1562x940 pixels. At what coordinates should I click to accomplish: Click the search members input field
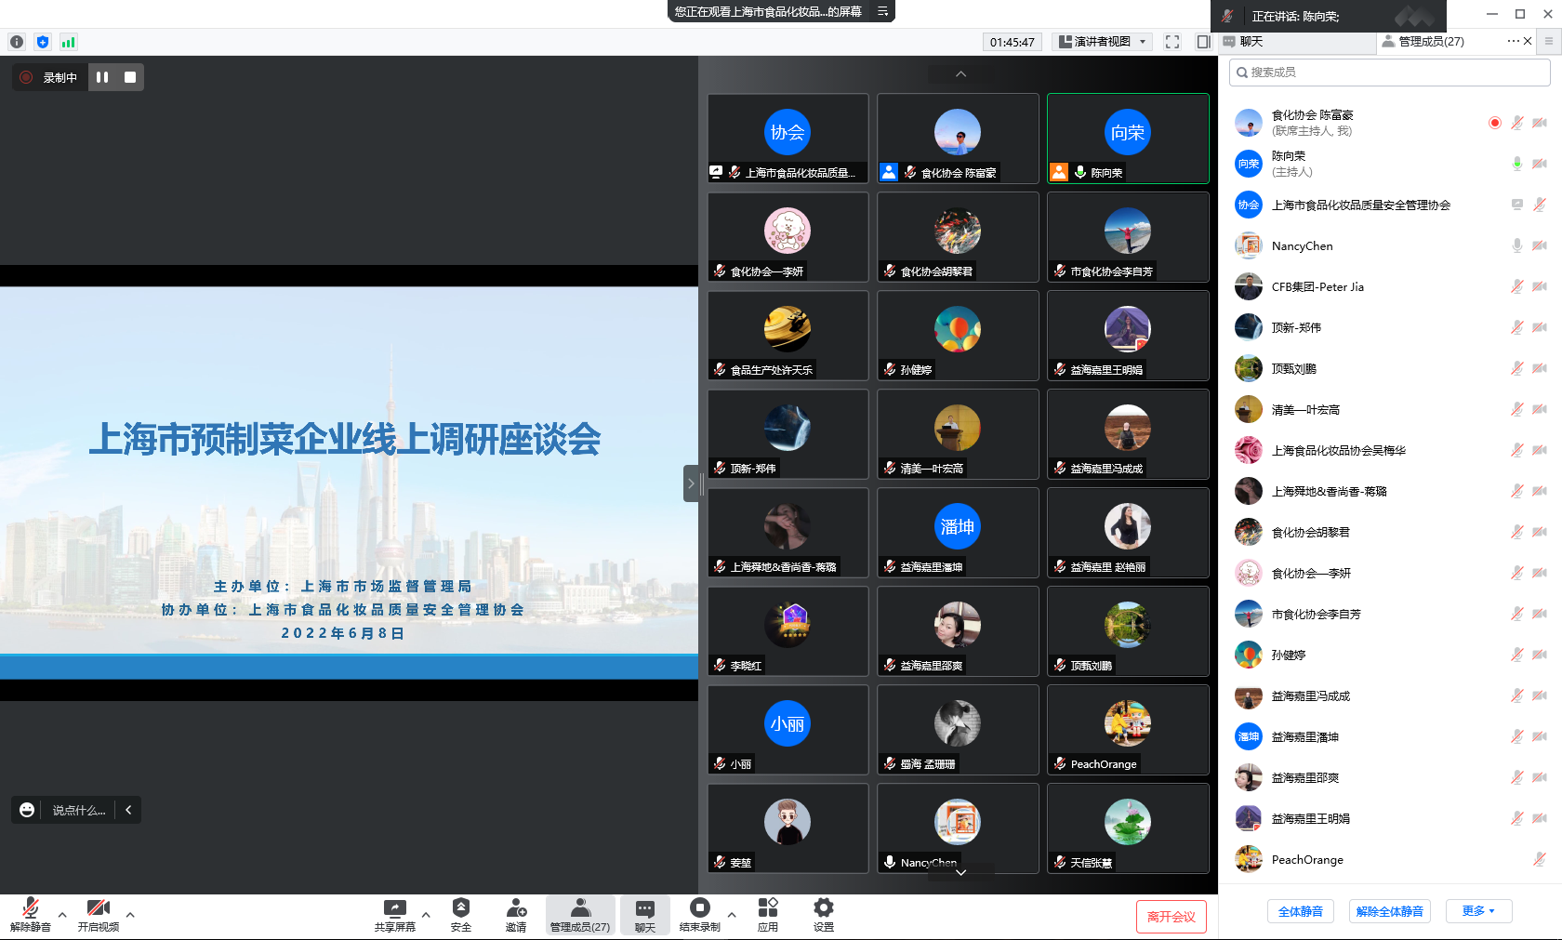[x=1389, y=73]
